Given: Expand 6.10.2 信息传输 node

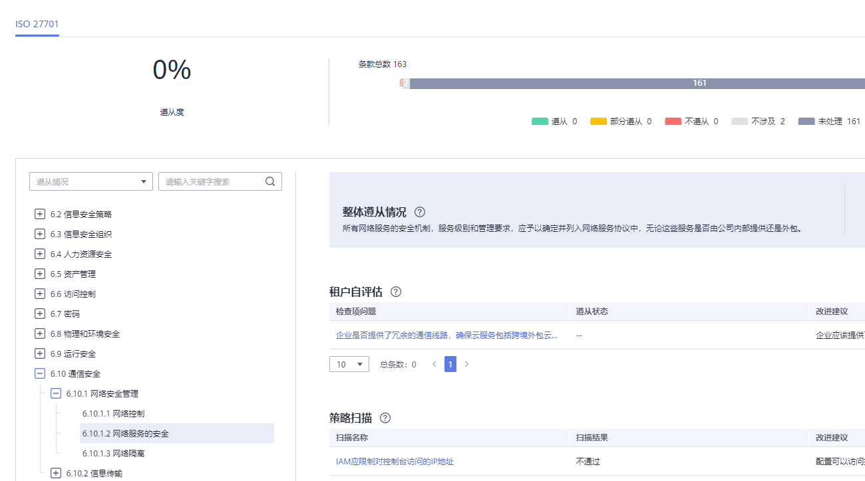Looking at the screenshot, I should [x=56, y=473].
